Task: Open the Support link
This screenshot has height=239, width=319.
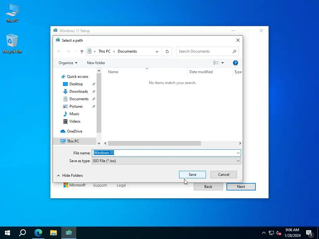Action: click(x=100, y=185)
